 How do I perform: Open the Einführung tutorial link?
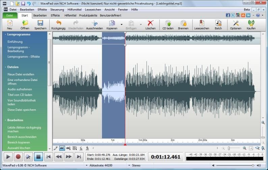click(15, 42)
